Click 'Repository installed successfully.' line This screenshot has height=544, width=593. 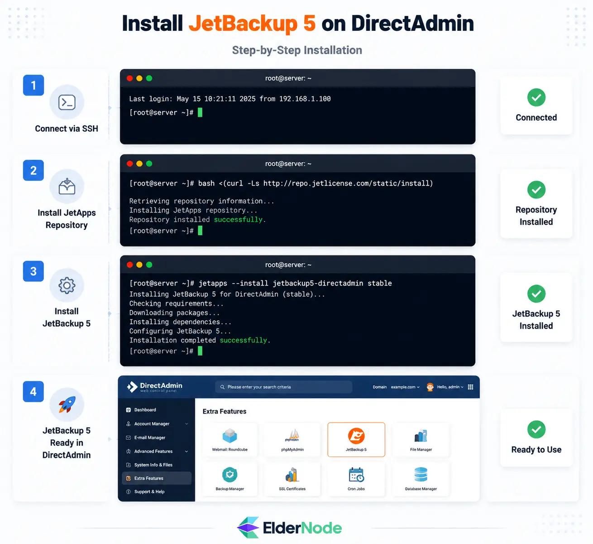point(197,220)
